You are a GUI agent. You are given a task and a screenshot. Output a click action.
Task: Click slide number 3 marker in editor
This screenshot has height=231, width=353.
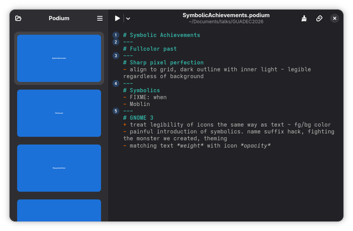pyautogui.click(x=115, y=55)
